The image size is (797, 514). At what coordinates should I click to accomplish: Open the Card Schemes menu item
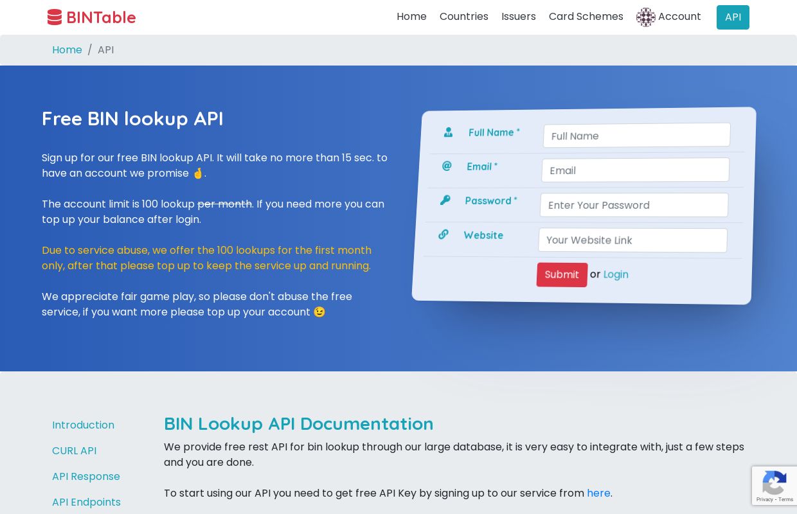(x=586, y=17)
